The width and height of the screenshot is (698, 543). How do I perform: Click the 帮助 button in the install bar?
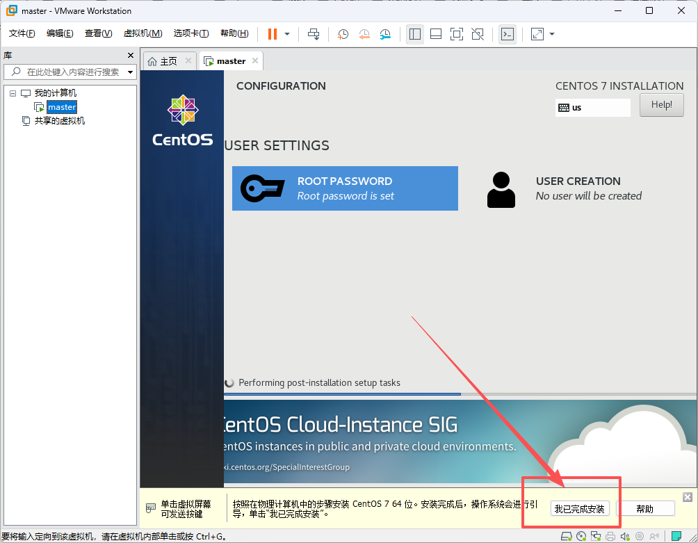click(x=645, y=509)
